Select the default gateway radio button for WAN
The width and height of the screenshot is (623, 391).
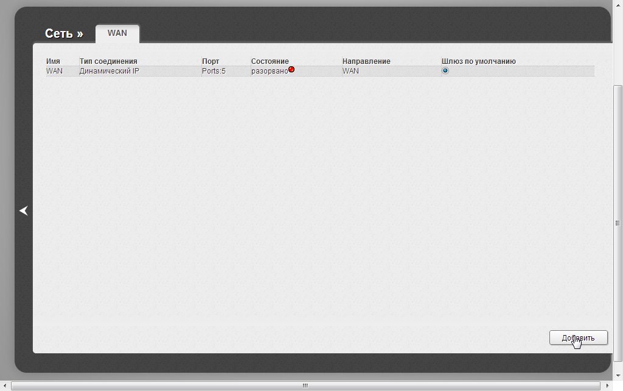tap(445, 71)
